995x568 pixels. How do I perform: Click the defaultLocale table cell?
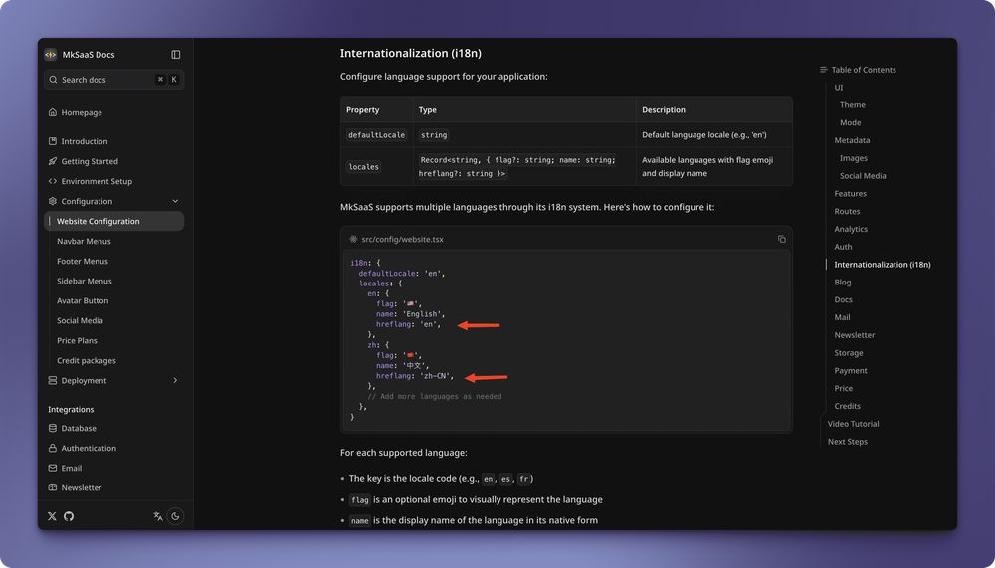376,135
